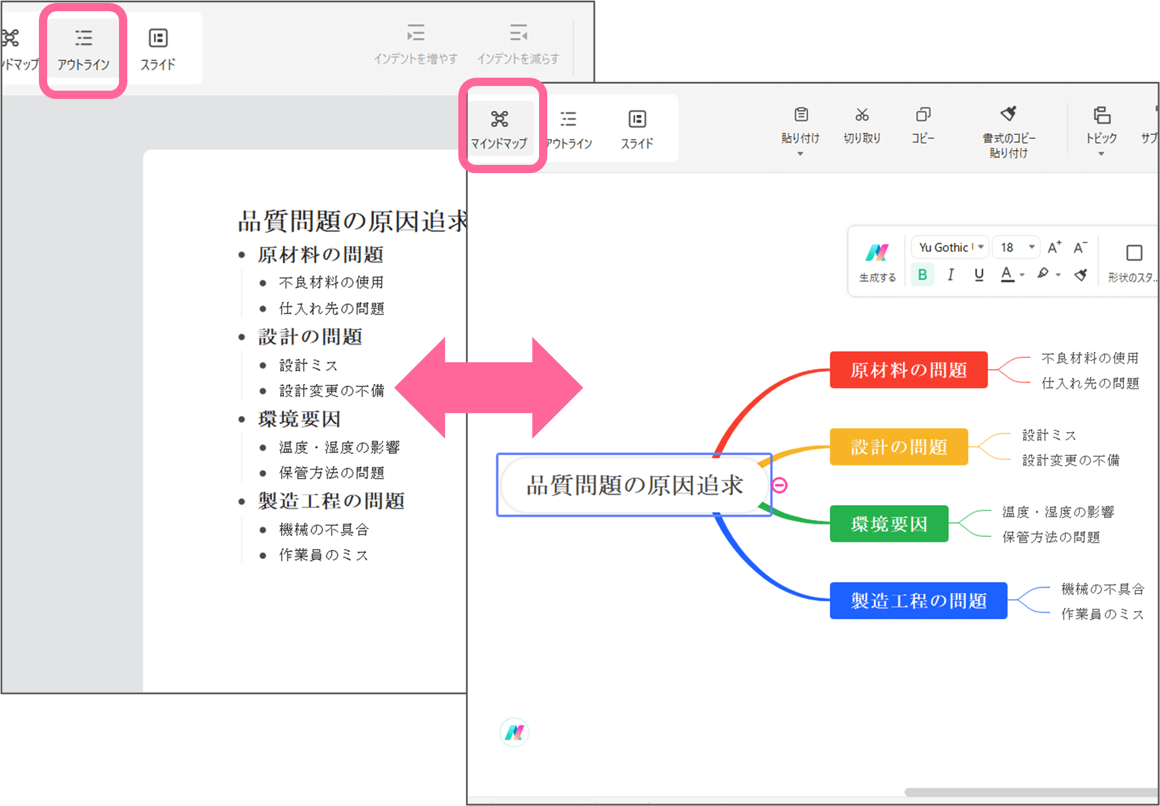Toggle Bold formatting
1160x806 pixels.
point(923,275)
